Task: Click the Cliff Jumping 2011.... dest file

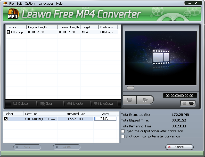Action: coord(40,119)
